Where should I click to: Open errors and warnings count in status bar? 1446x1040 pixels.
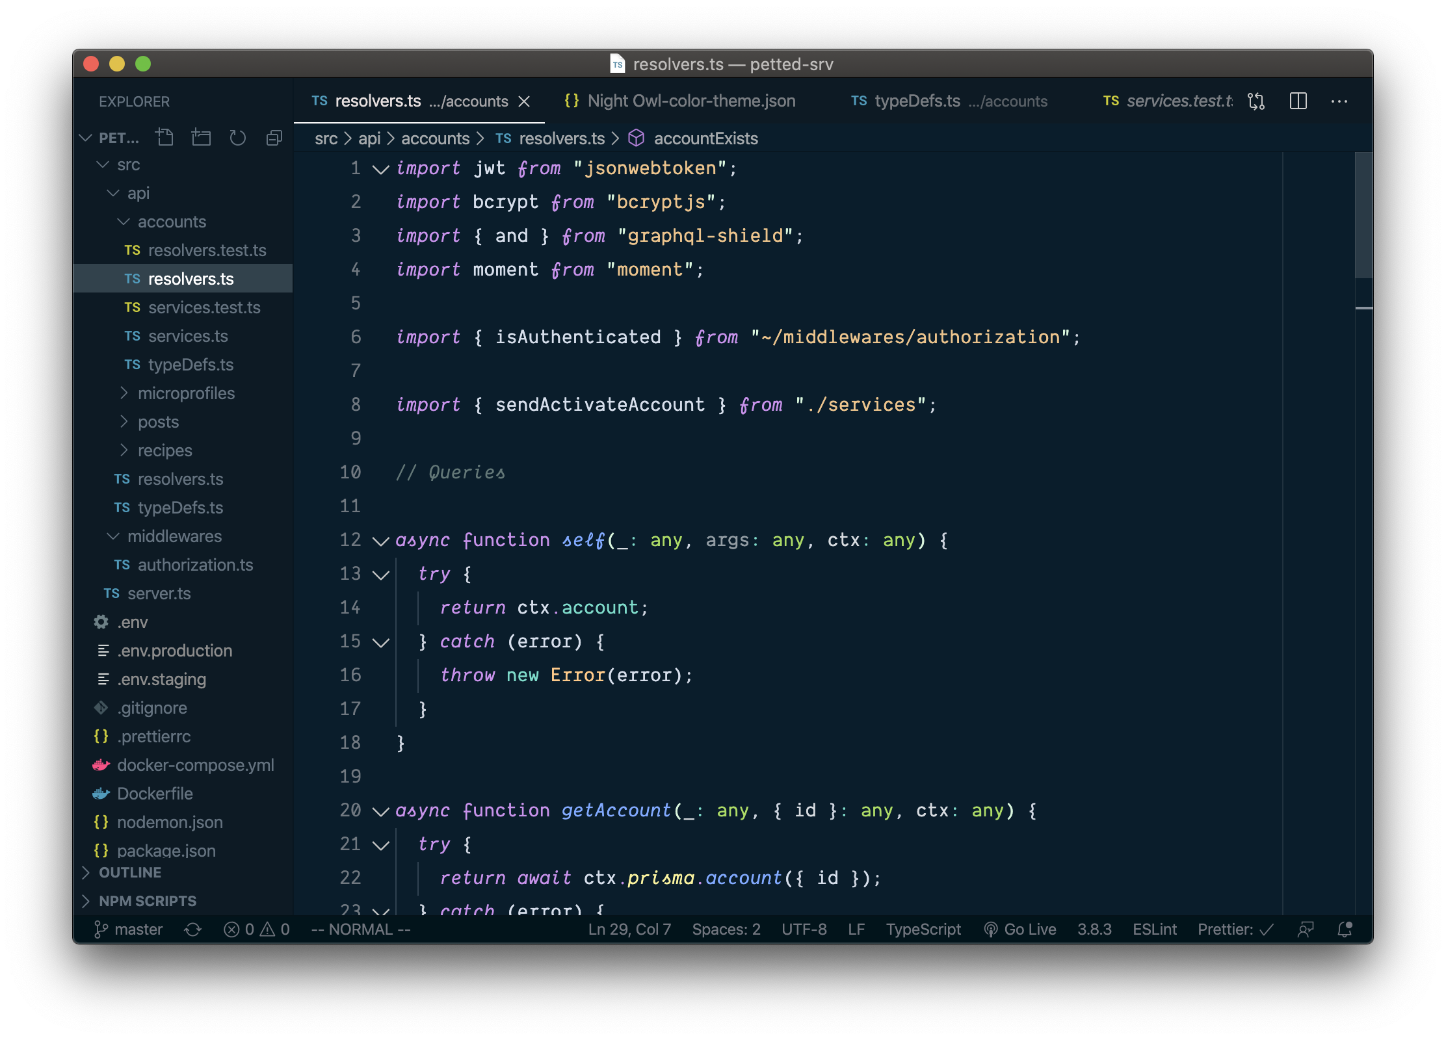[x=257, y=929]
